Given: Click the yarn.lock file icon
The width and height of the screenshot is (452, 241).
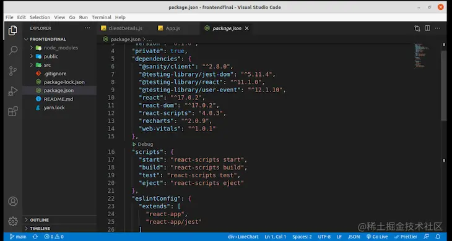Looking at the screenshot, I should pos(38,108).
